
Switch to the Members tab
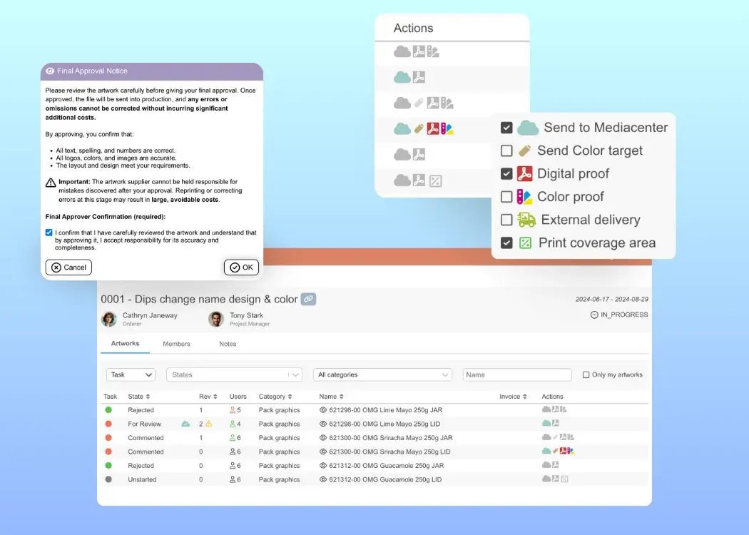pyautogui.click(x=176, y=344)
